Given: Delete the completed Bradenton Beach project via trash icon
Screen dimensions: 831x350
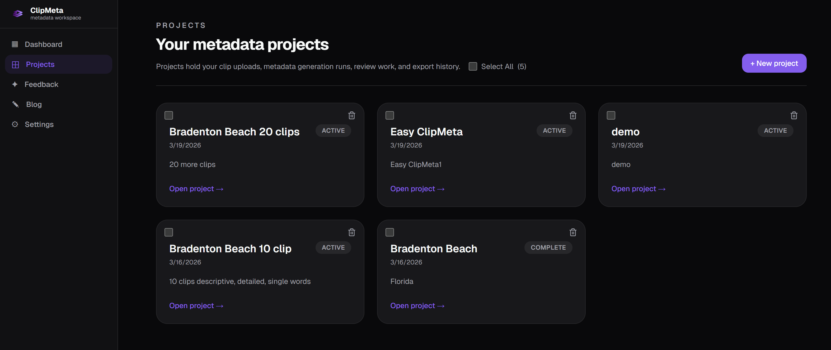Looking at the screenshot, I should coord(573,232).
